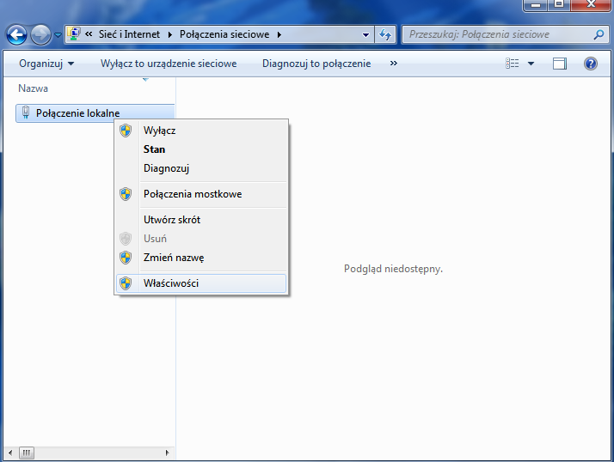Open recent pages dropdown beside navigation arrows
Image resolution: width=614 pixels, height=462 pixels.
point(58,35)
